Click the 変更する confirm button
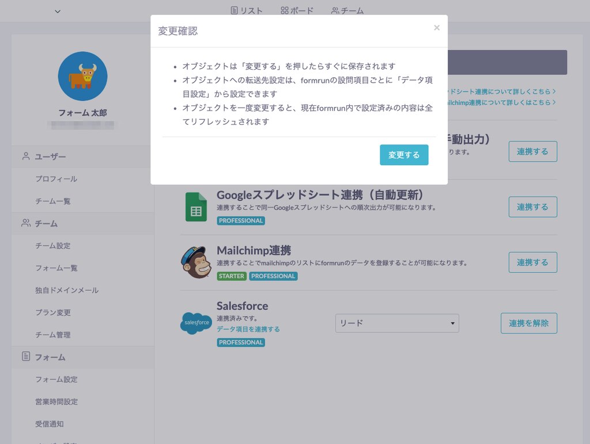 tap(404, 155)
